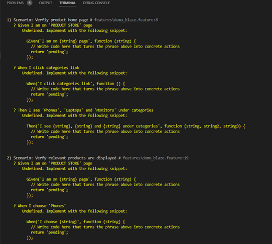Open features\demo_blaze.feature:6 file link
The image size is (272, 244).
pyautogui.click(x=126, y=20)
